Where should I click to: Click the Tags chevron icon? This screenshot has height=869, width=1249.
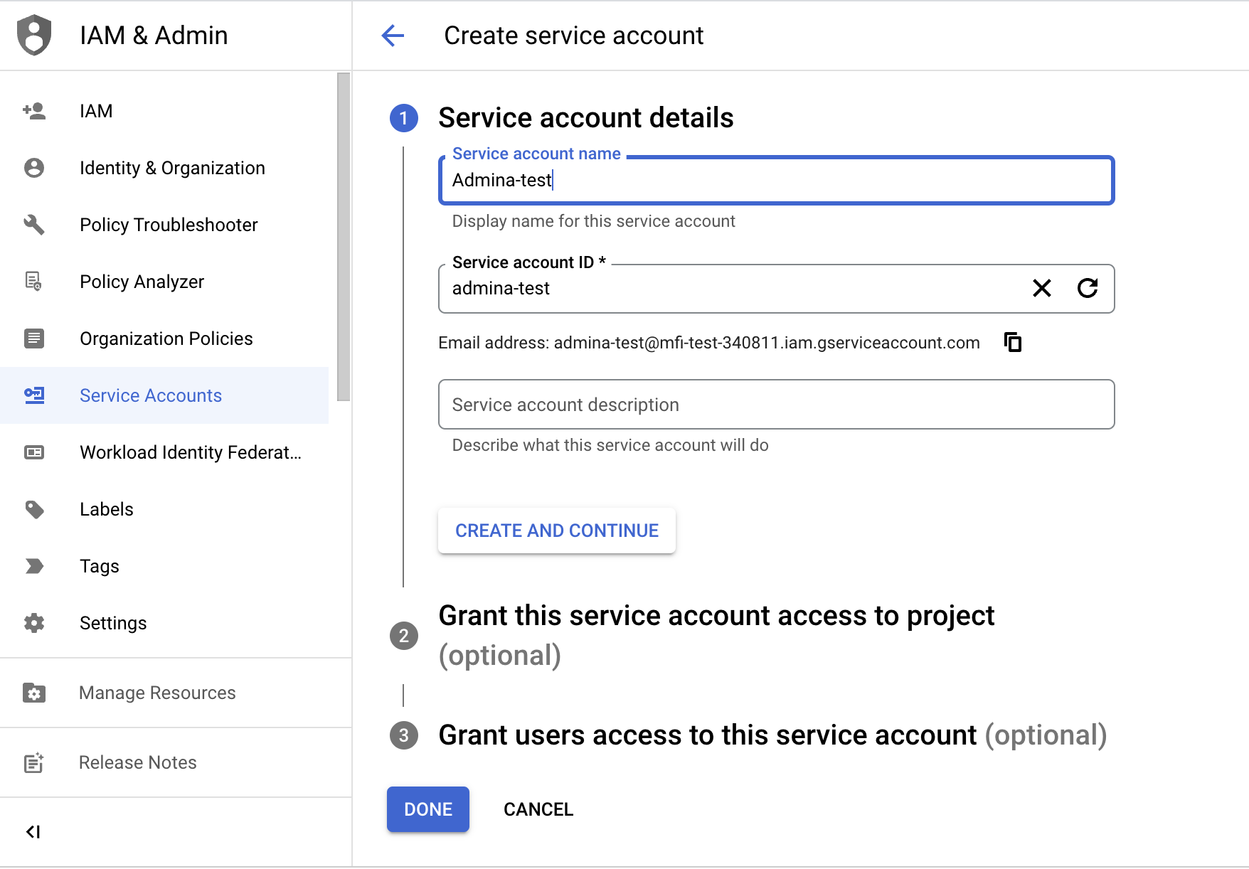point(34,566)
